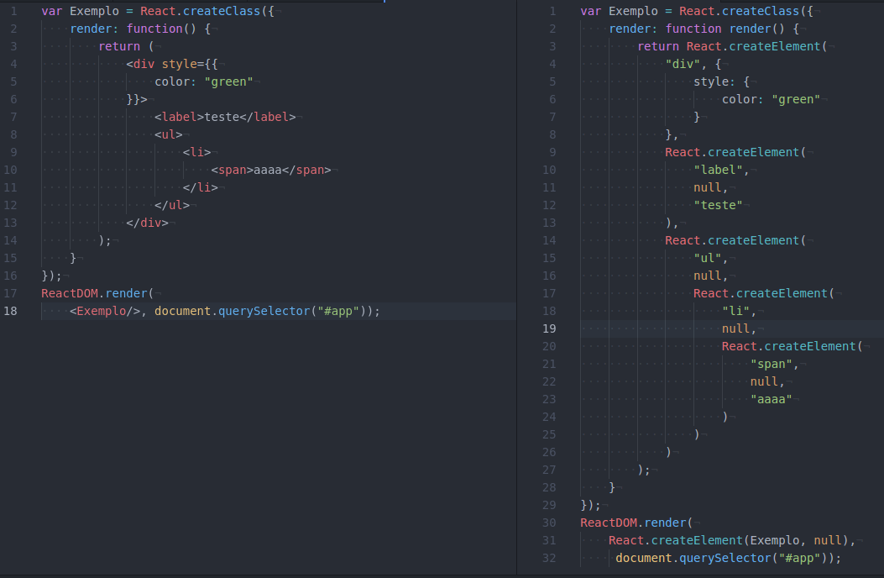
Task: Click ReactDOM.render( on right pane line 30
Action: (636, 523)
